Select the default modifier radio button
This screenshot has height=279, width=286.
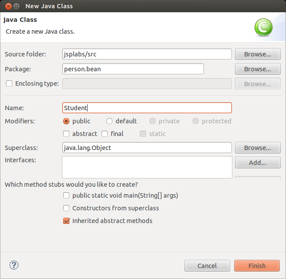point(109,121)
